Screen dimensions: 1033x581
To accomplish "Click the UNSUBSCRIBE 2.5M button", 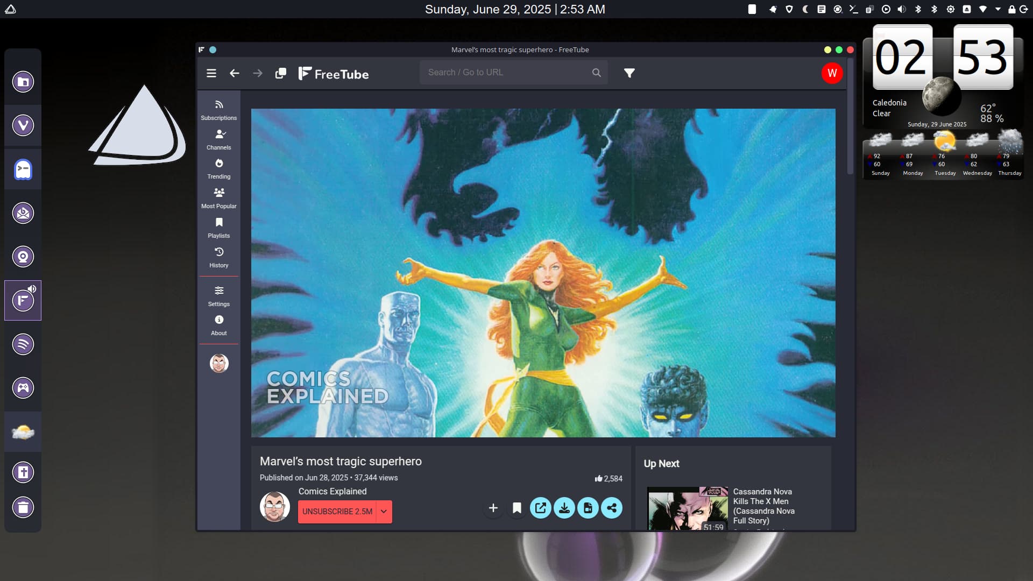I will coord(337,512).
